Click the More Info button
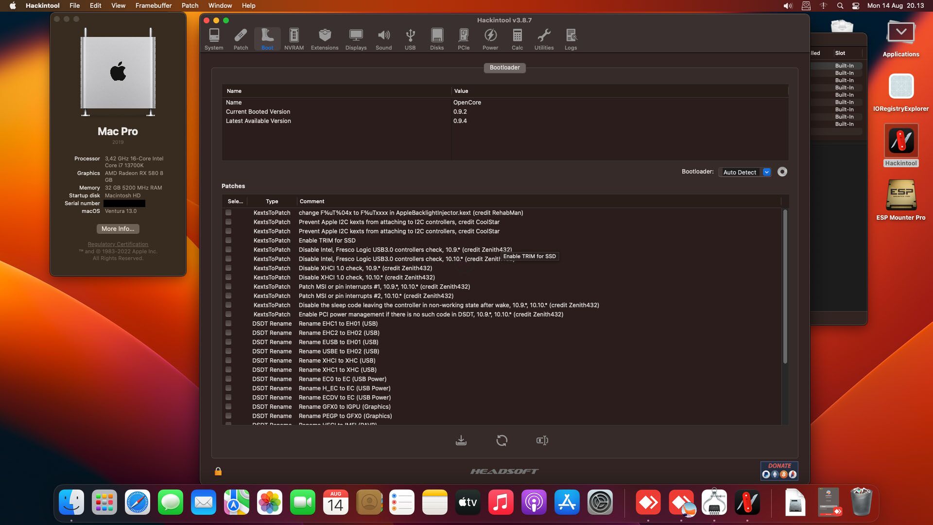This screenshot has height=525, width=933. pyautogui.click(x=117, y=228)
